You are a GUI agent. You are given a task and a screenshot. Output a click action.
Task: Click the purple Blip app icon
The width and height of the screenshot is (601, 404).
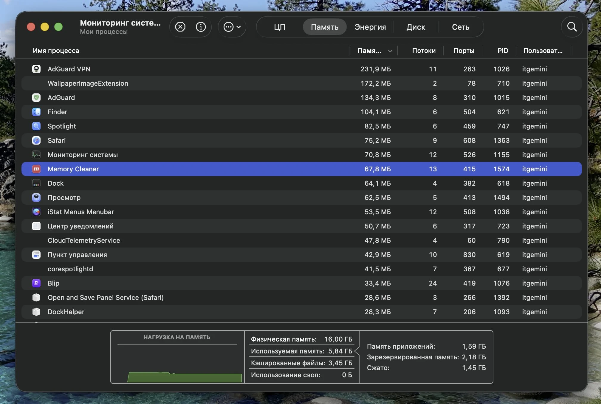[x=36, y=283]
